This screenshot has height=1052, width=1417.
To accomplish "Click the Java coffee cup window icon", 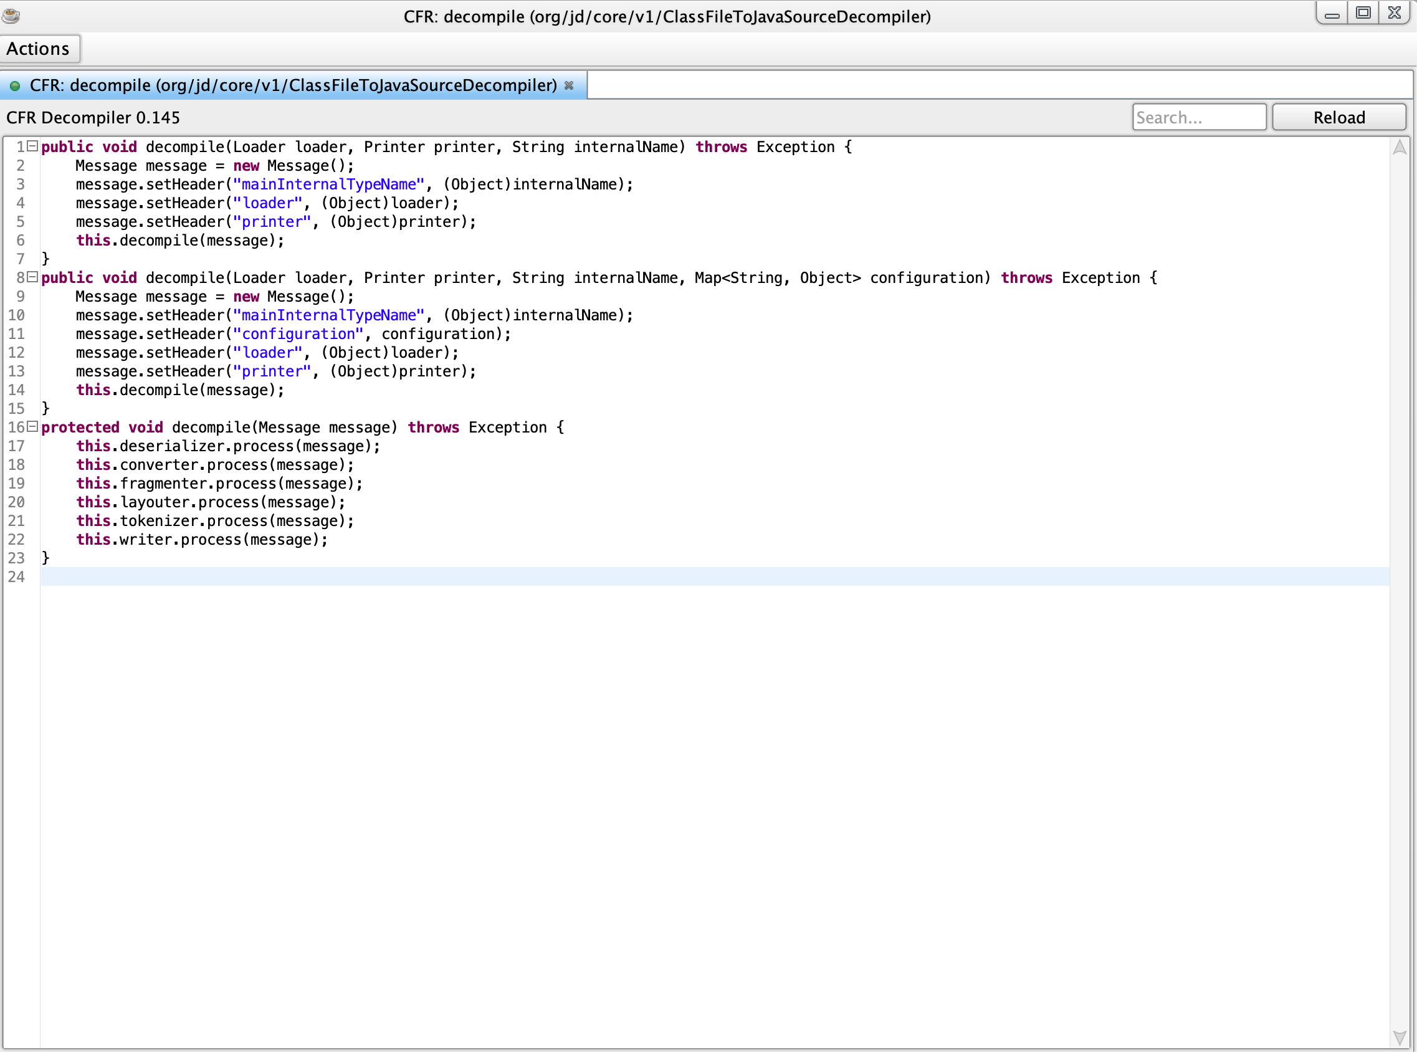I will point(11,15).
